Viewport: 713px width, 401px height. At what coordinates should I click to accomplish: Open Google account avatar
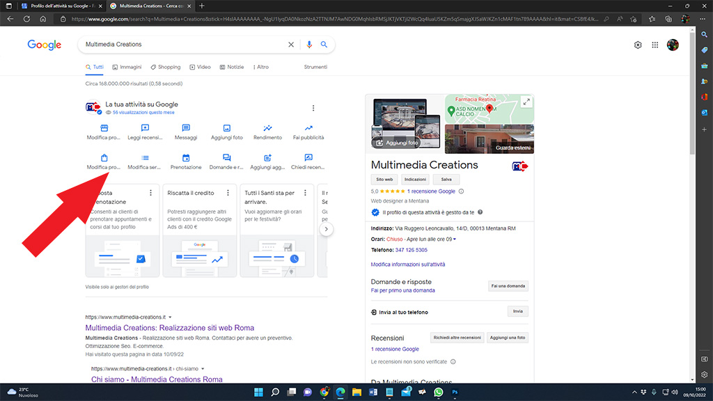tap(673, 45)
